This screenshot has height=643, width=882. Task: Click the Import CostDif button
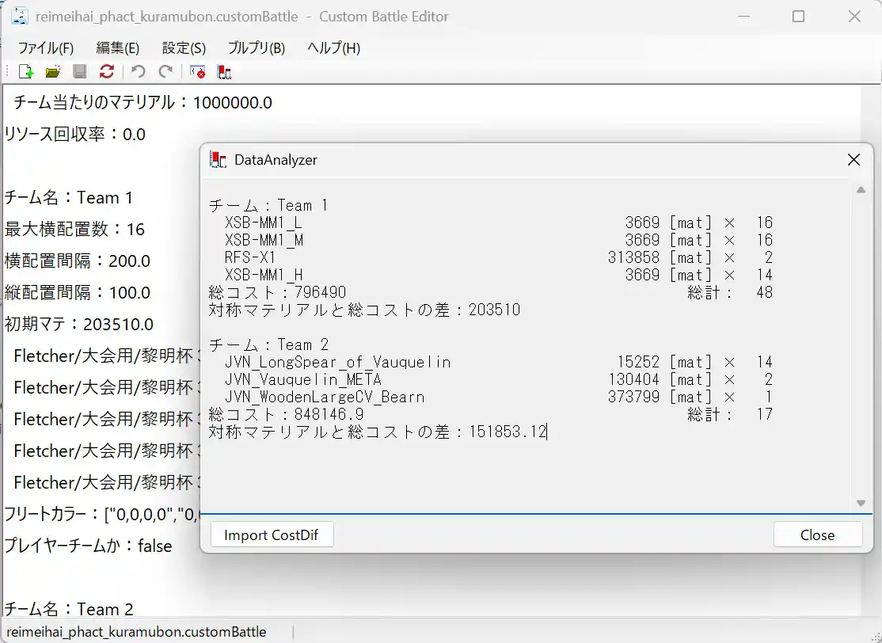tap(272, 535)
